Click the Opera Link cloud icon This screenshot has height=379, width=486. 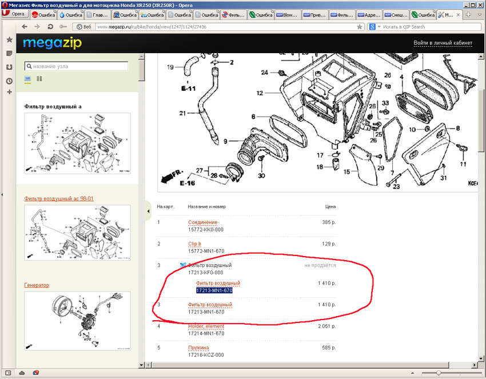(22, 372)
